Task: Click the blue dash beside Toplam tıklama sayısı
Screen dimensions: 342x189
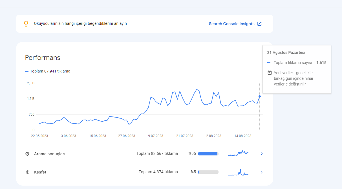Action: pos(269,63)
